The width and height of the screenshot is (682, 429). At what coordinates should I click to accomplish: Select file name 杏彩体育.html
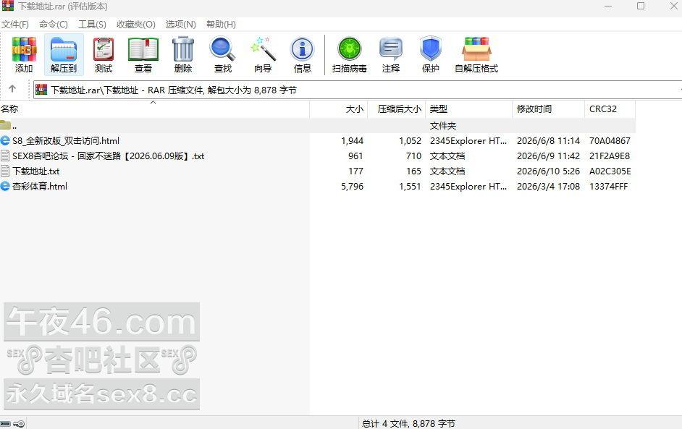tap(40, 187)
